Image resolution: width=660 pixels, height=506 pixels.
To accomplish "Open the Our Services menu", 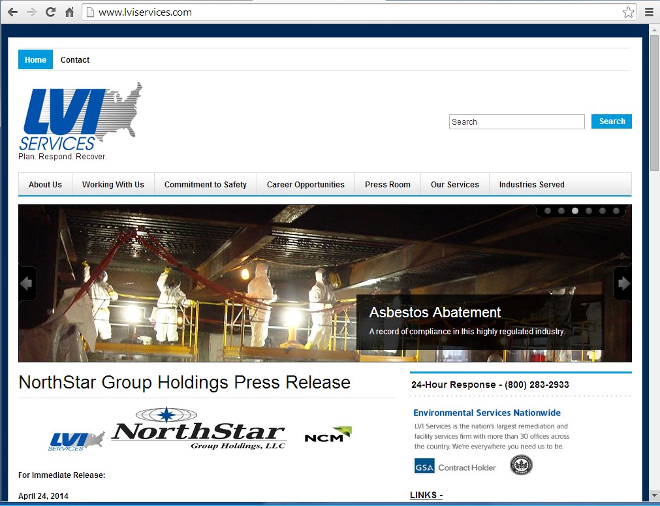I will 455,184.
